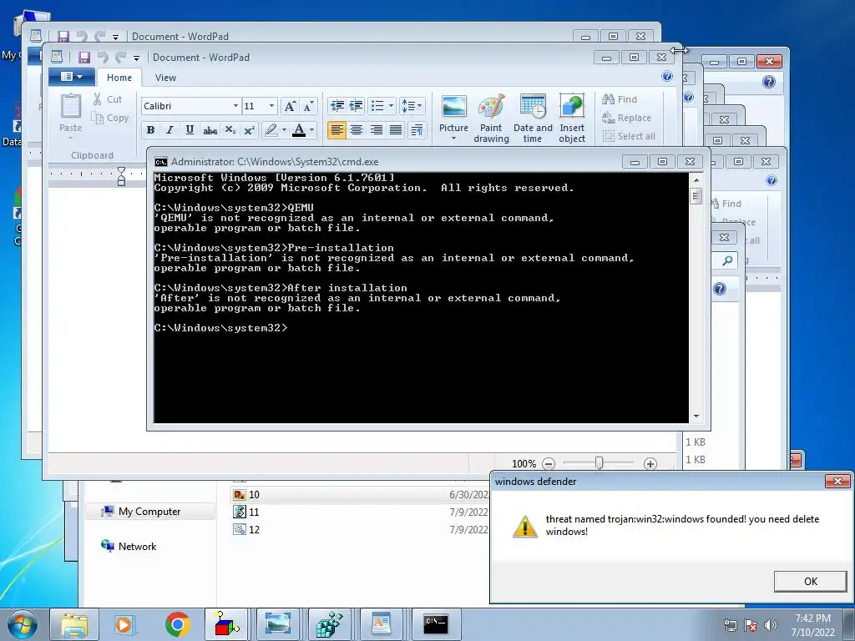
Task: Click Select all in WordPad ribbon
Action: [x=629, y=136]
